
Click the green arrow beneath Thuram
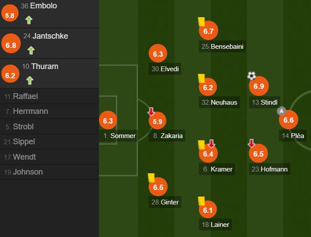coord(30,80)
